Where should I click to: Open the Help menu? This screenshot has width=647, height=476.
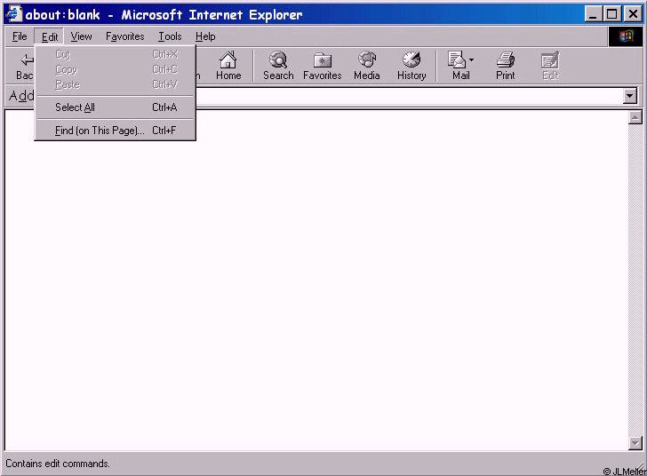point(205,36)
